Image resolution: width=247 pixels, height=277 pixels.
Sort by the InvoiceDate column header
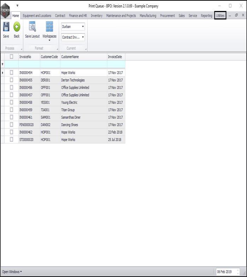(116, 57)
